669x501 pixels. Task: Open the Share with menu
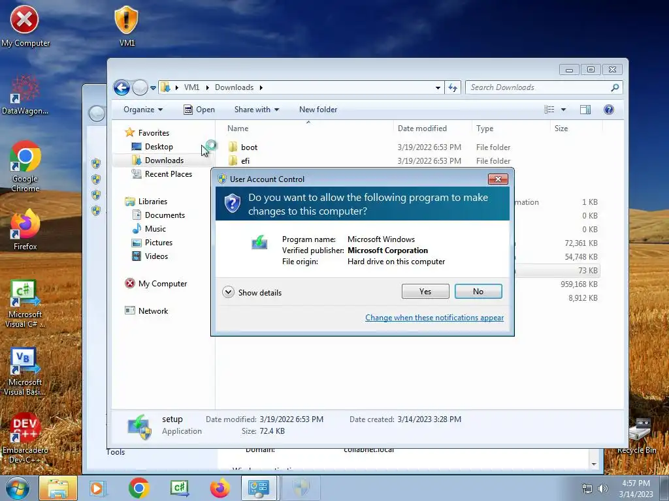256,110
